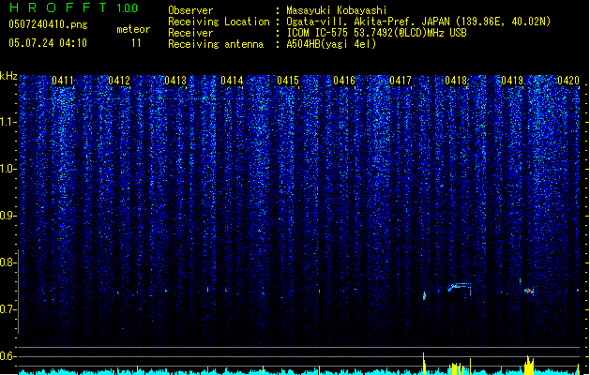Image resolution: width=590 pixels, height=375 pixels.
Task: Click the yellow power peak cluster near 0419
Action: tap(529, 365)
